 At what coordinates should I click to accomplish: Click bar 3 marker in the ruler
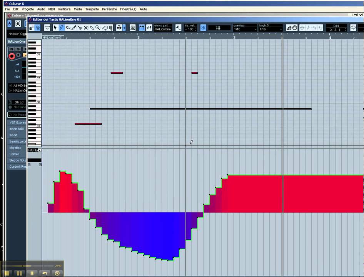click(234, 37)
